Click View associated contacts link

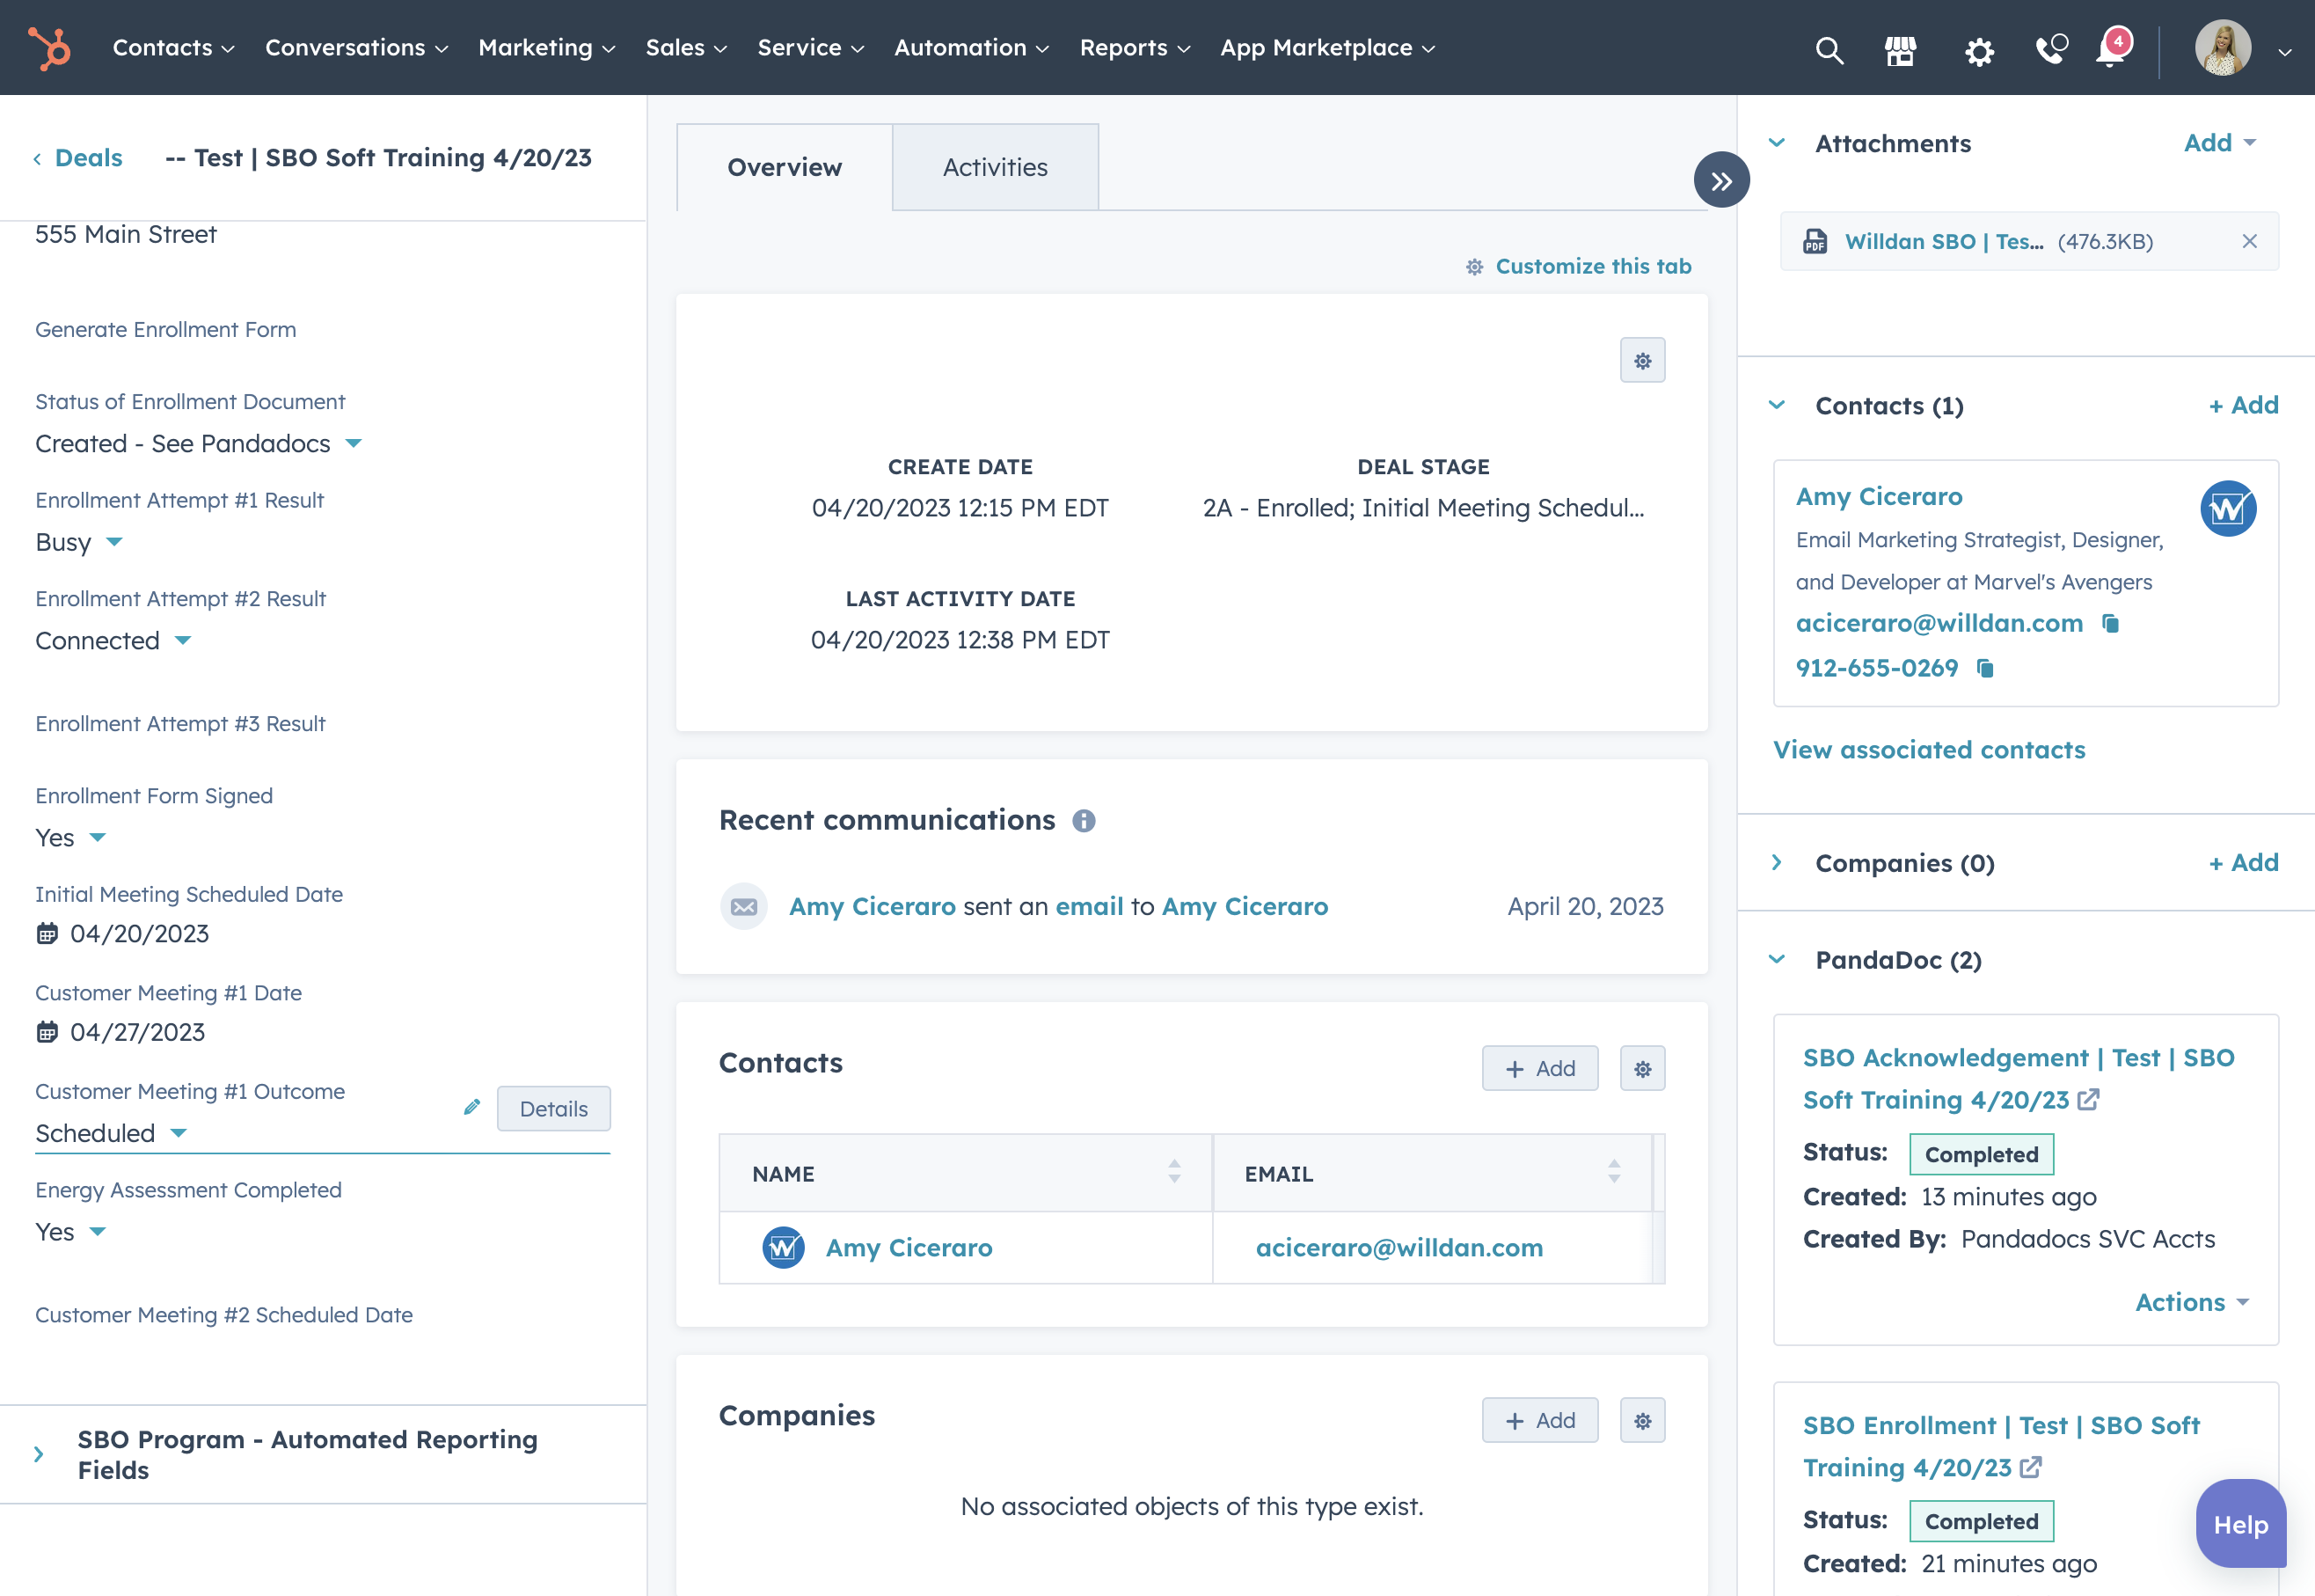pyautogui.click(x=1928, y=749)
